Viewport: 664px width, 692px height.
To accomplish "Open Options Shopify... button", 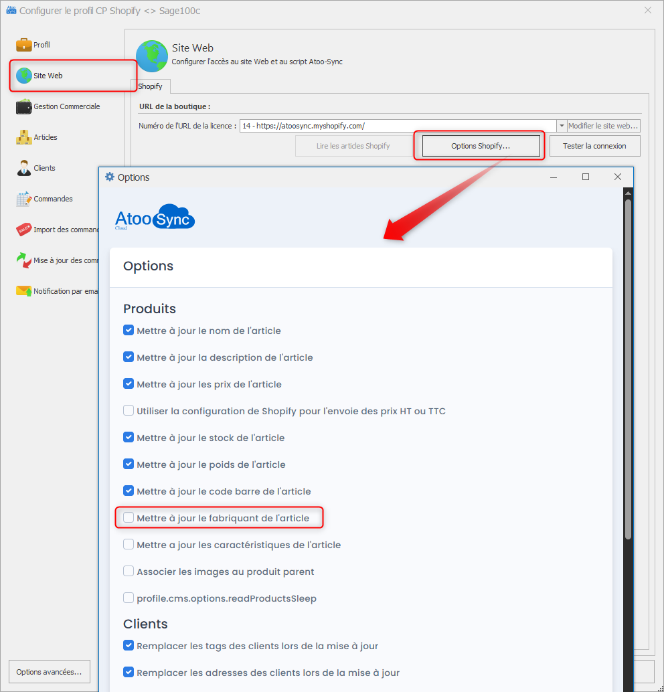I will tap(481, 146).
